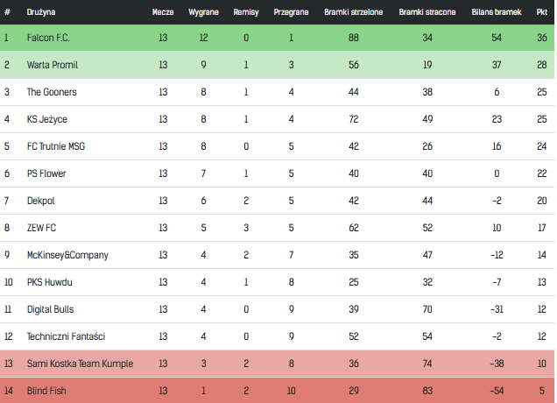Click the Remisy column header
The width and height of the screenshot is (557, 403).
246,12
